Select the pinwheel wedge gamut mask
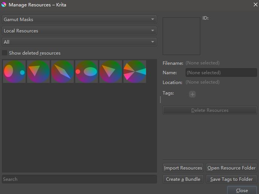 pyautogui.click(x=135, y=72)
